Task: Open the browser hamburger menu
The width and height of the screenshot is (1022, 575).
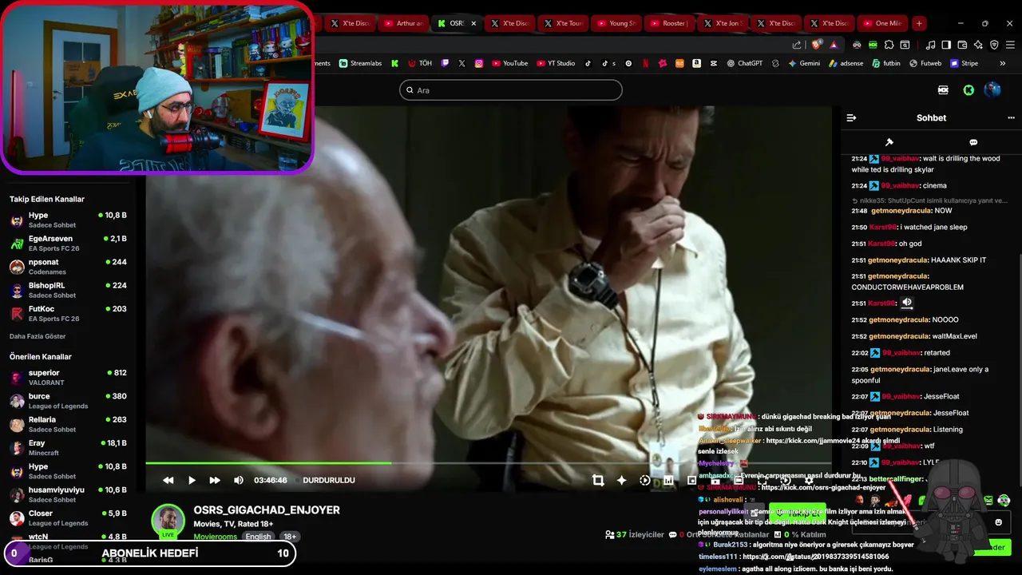Action: [x=1009, y=45]
